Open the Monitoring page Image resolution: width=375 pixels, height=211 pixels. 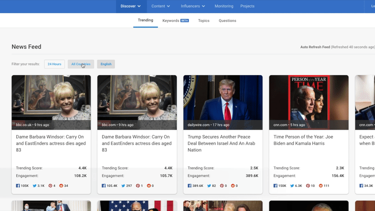[224, 6]
